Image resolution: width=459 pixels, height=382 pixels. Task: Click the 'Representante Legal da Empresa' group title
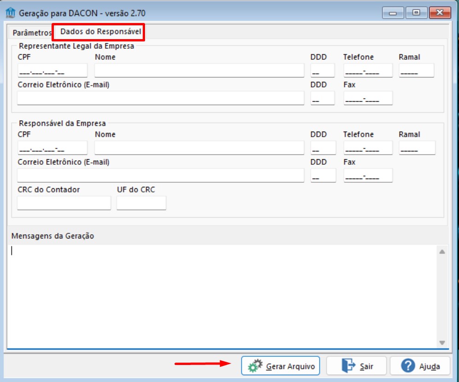pyautogui.click(x=76, y=46)
